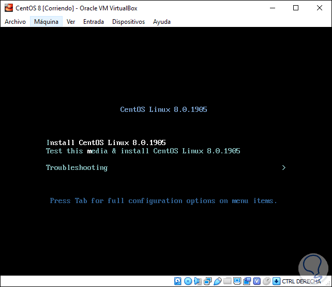This screenshot has height=287, width=332.
Task: Click the optical disc drive status icon
Action: [188, 281]
